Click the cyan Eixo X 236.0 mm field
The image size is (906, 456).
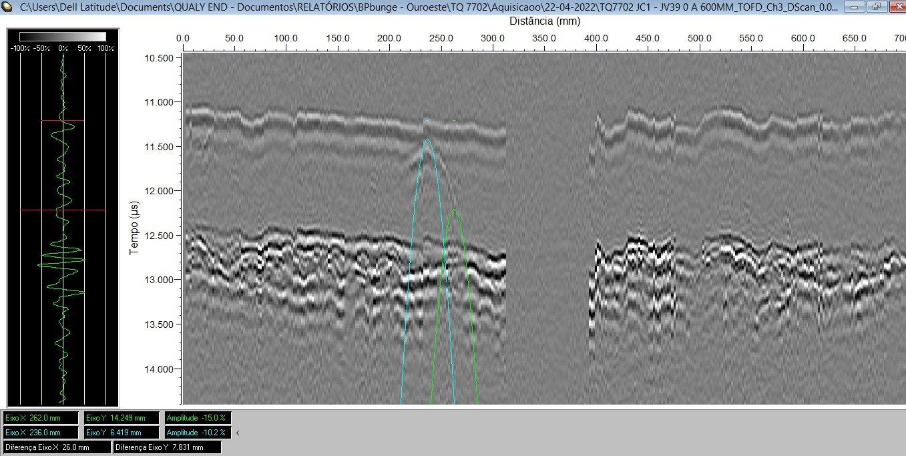coord(41,433)
